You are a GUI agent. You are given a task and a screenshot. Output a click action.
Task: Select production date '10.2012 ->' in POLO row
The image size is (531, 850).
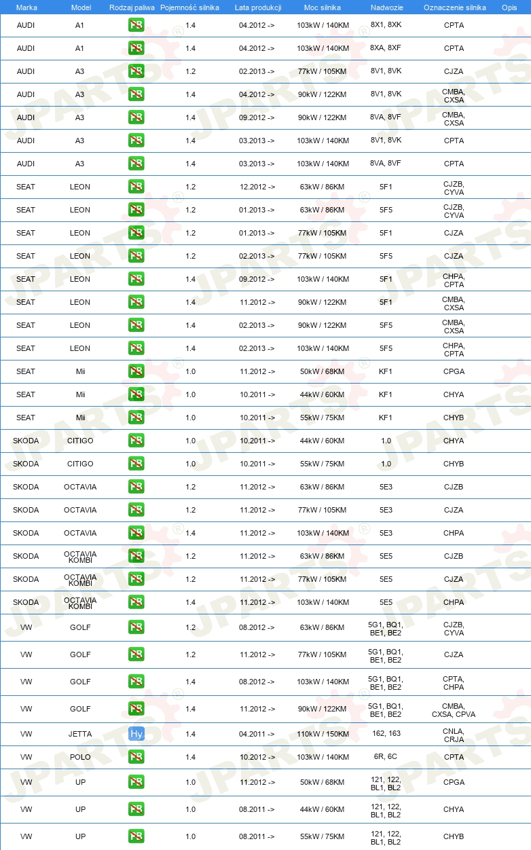pyautogui.click(x=257, y=757)
